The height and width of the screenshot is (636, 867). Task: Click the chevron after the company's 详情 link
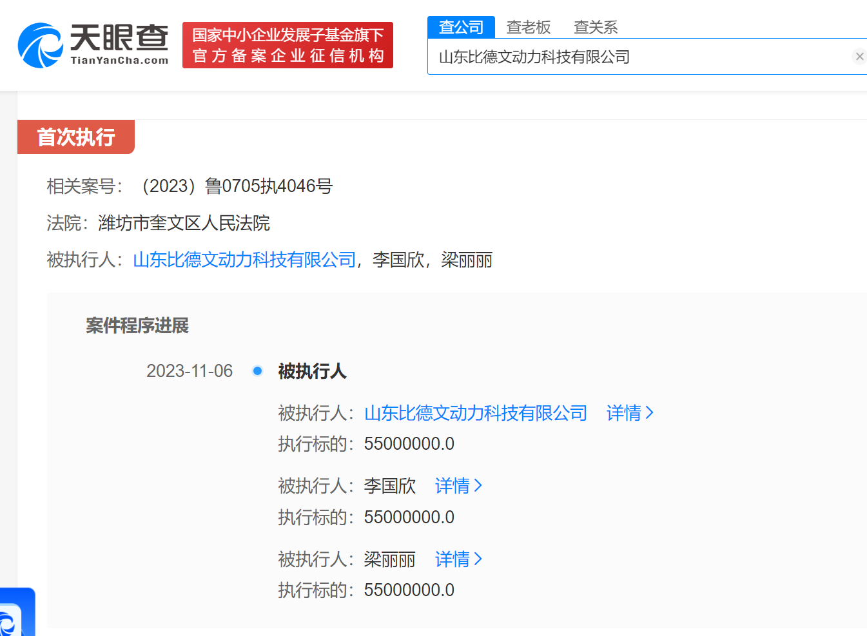[650, 413]
